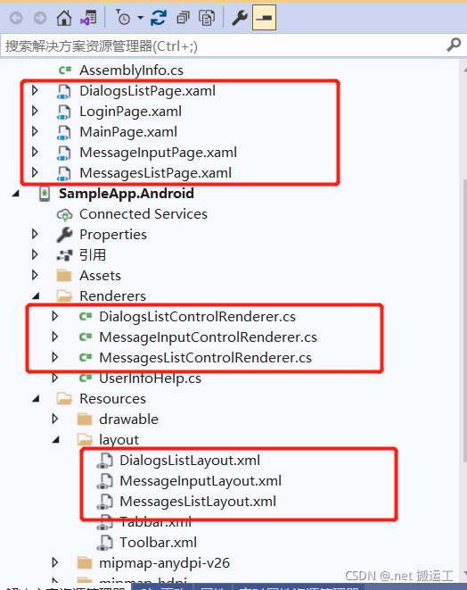The width and height of the screenshot is (467, 590).
Task: Click file icon of MessageInputLayout.xml
Action: pyautogui.click(x=105, y=481)
